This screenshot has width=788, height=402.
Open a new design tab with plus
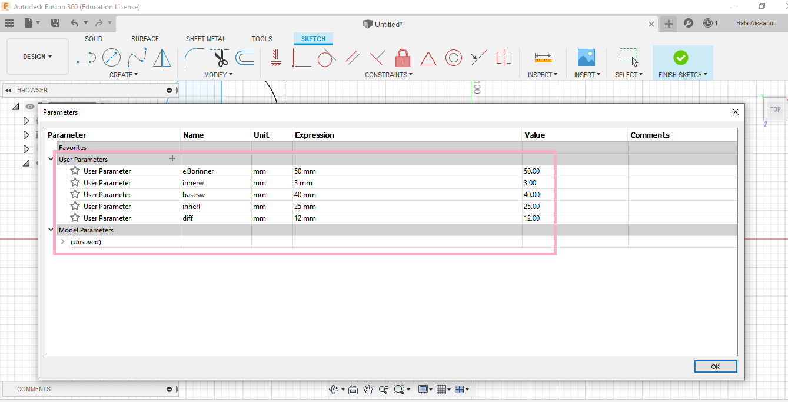pos(669,24)
